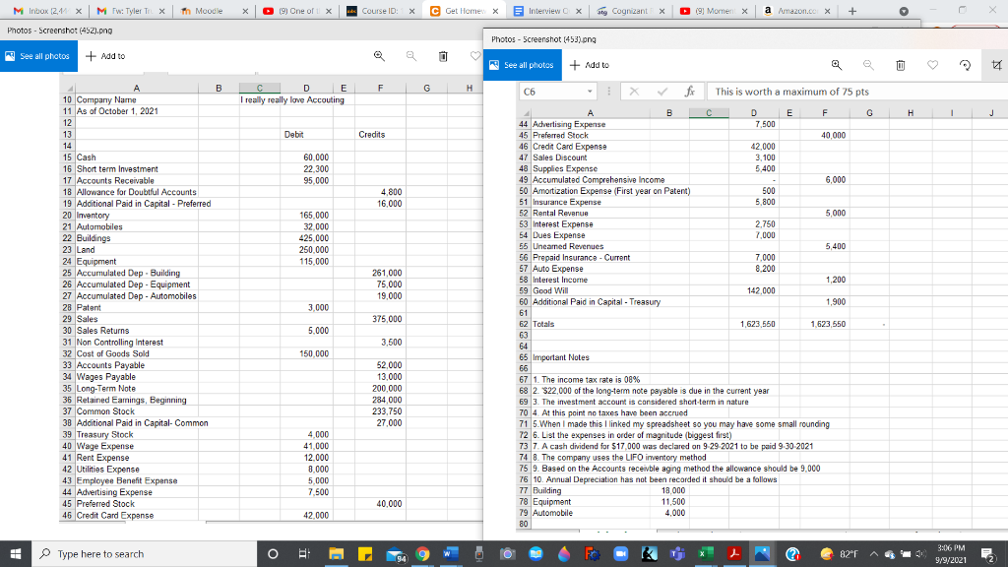Click 'Important Notes' text in right photo
This screenshot has width=1008, height=567.
tap(560, 357)
